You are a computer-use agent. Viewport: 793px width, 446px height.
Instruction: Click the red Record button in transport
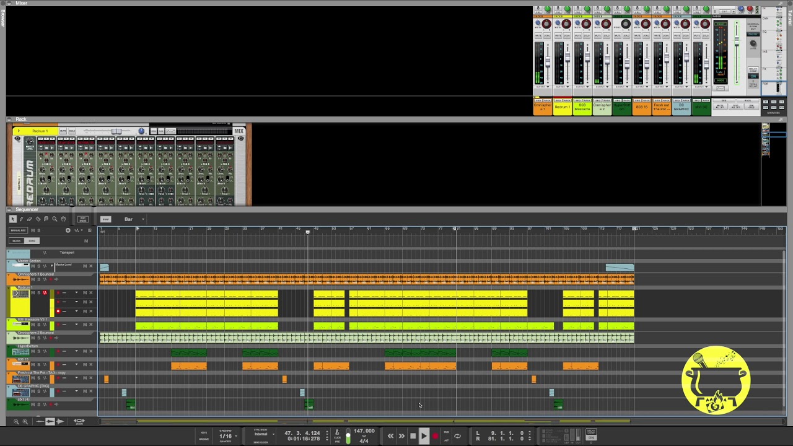pyautogui.click(x=435, y=436)
